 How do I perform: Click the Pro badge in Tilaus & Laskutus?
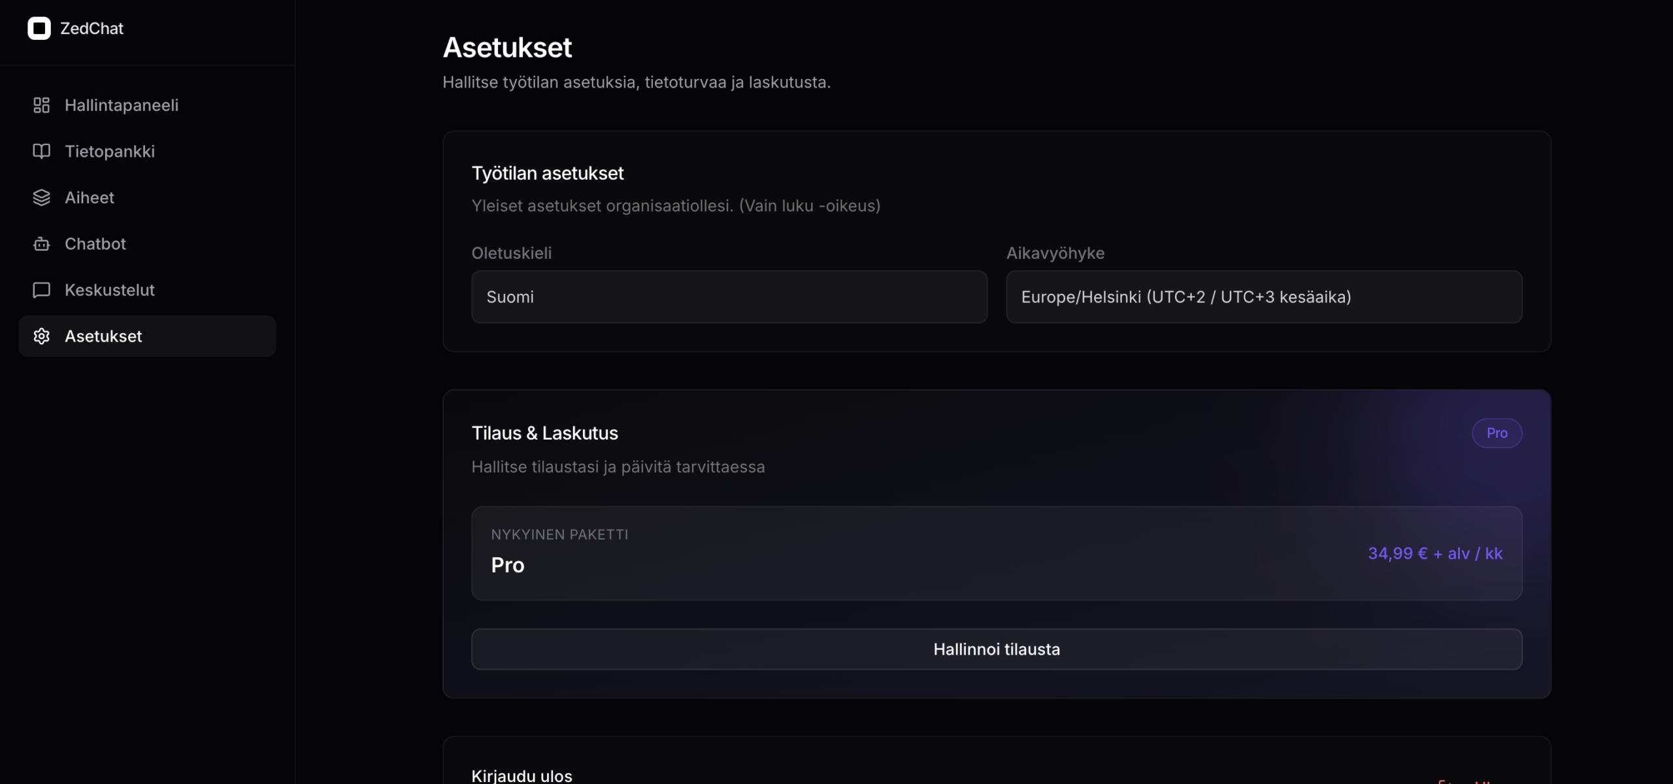tap(1497, 433)
